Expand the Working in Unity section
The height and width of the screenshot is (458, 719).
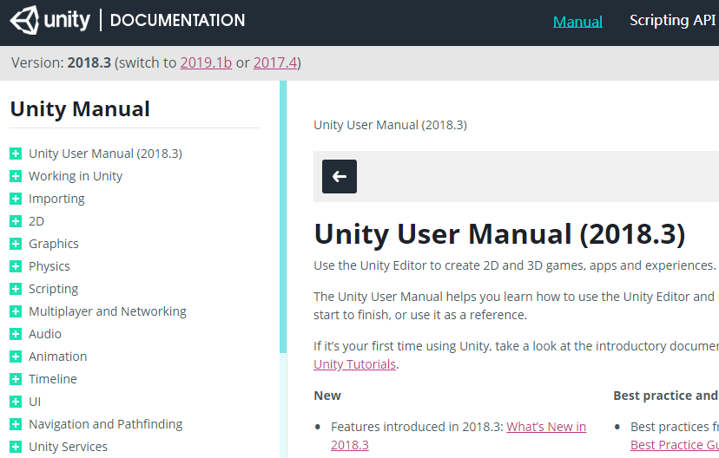pos(16,176)
